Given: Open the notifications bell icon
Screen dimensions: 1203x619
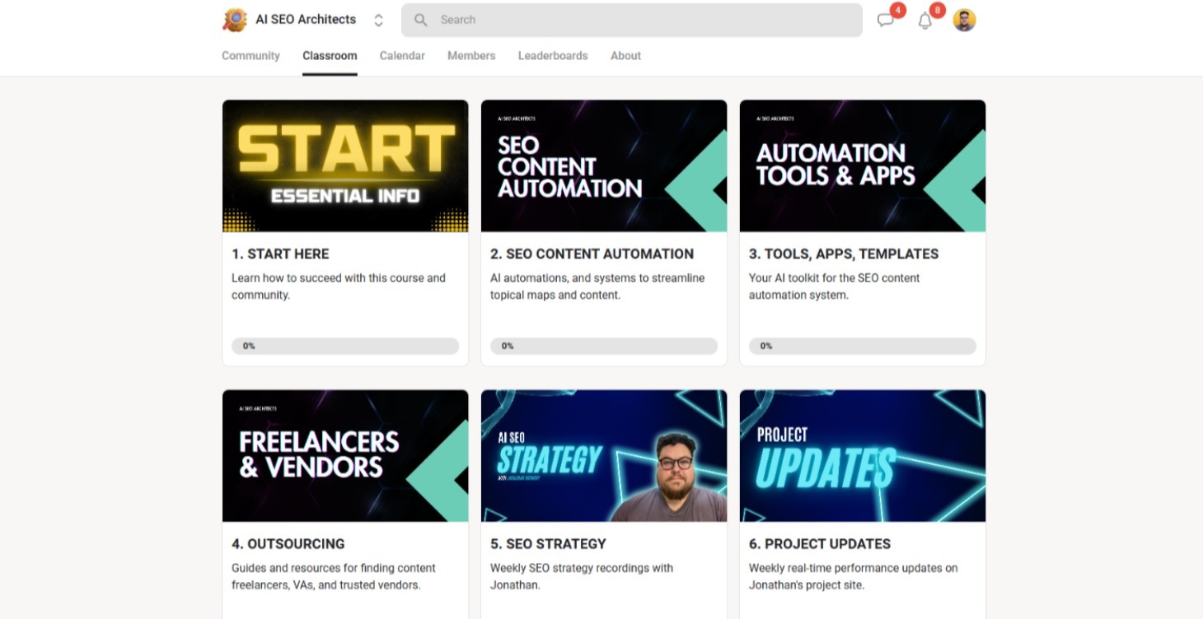Looking at the screenshot, I should (x=925, y=21).
